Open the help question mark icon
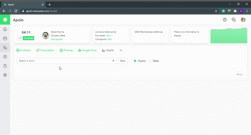 point(225,20)
